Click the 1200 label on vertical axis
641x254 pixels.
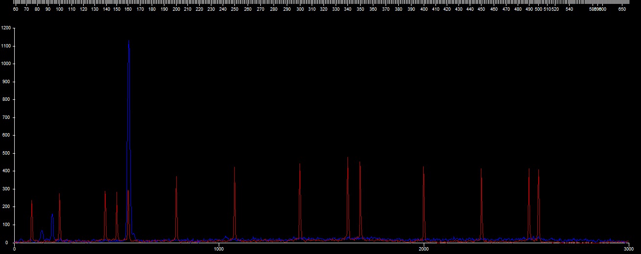click(x=6, y=28)
